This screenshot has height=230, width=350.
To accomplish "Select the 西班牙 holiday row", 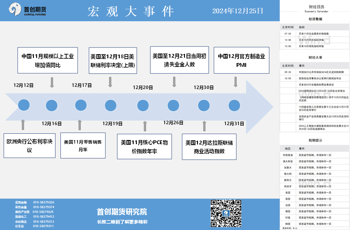I will tap(315, 186).
